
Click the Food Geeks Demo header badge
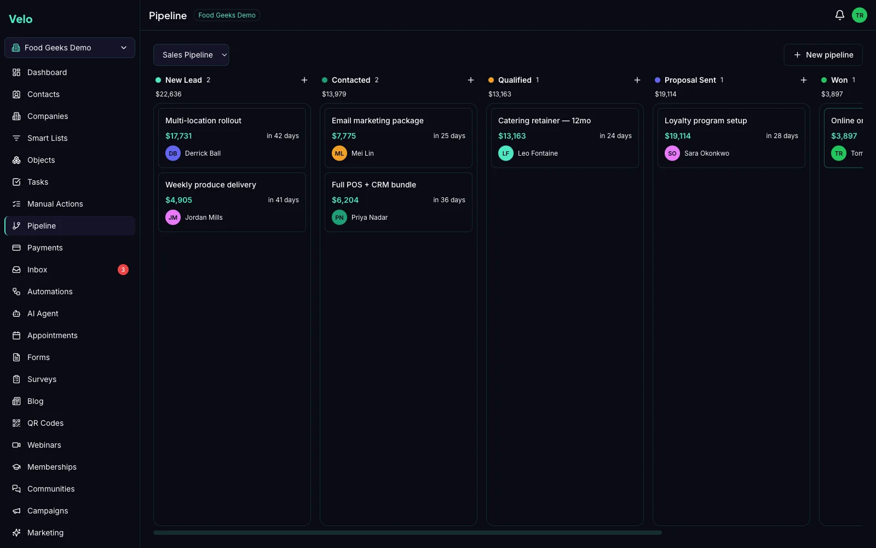click(227, 15)
